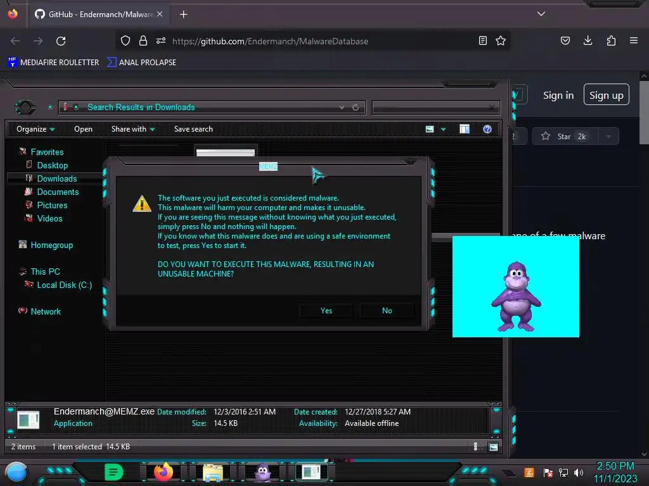The height and width of the screenshot is (486, 649).
Task: Click the Firefox forward arrow
Action: 38,41
